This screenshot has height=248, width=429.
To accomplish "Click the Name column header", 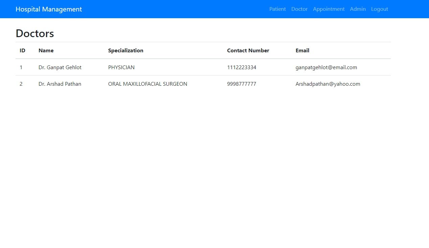I will tap(46, 51).
